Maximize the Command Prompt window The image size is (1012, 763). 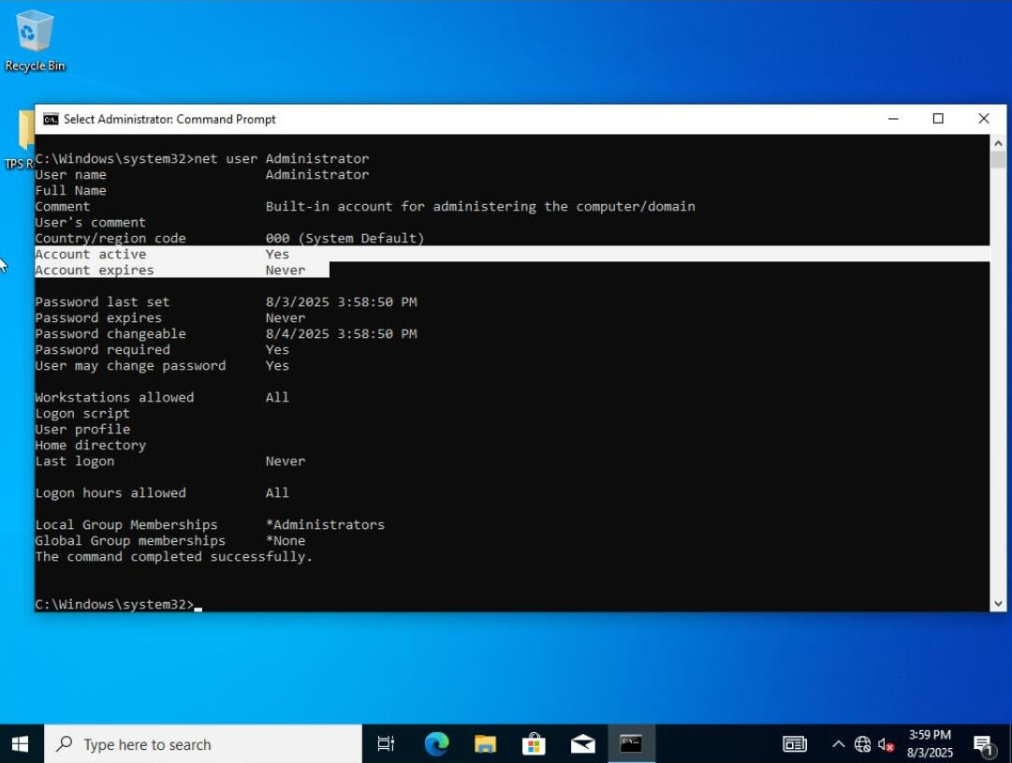938,119
